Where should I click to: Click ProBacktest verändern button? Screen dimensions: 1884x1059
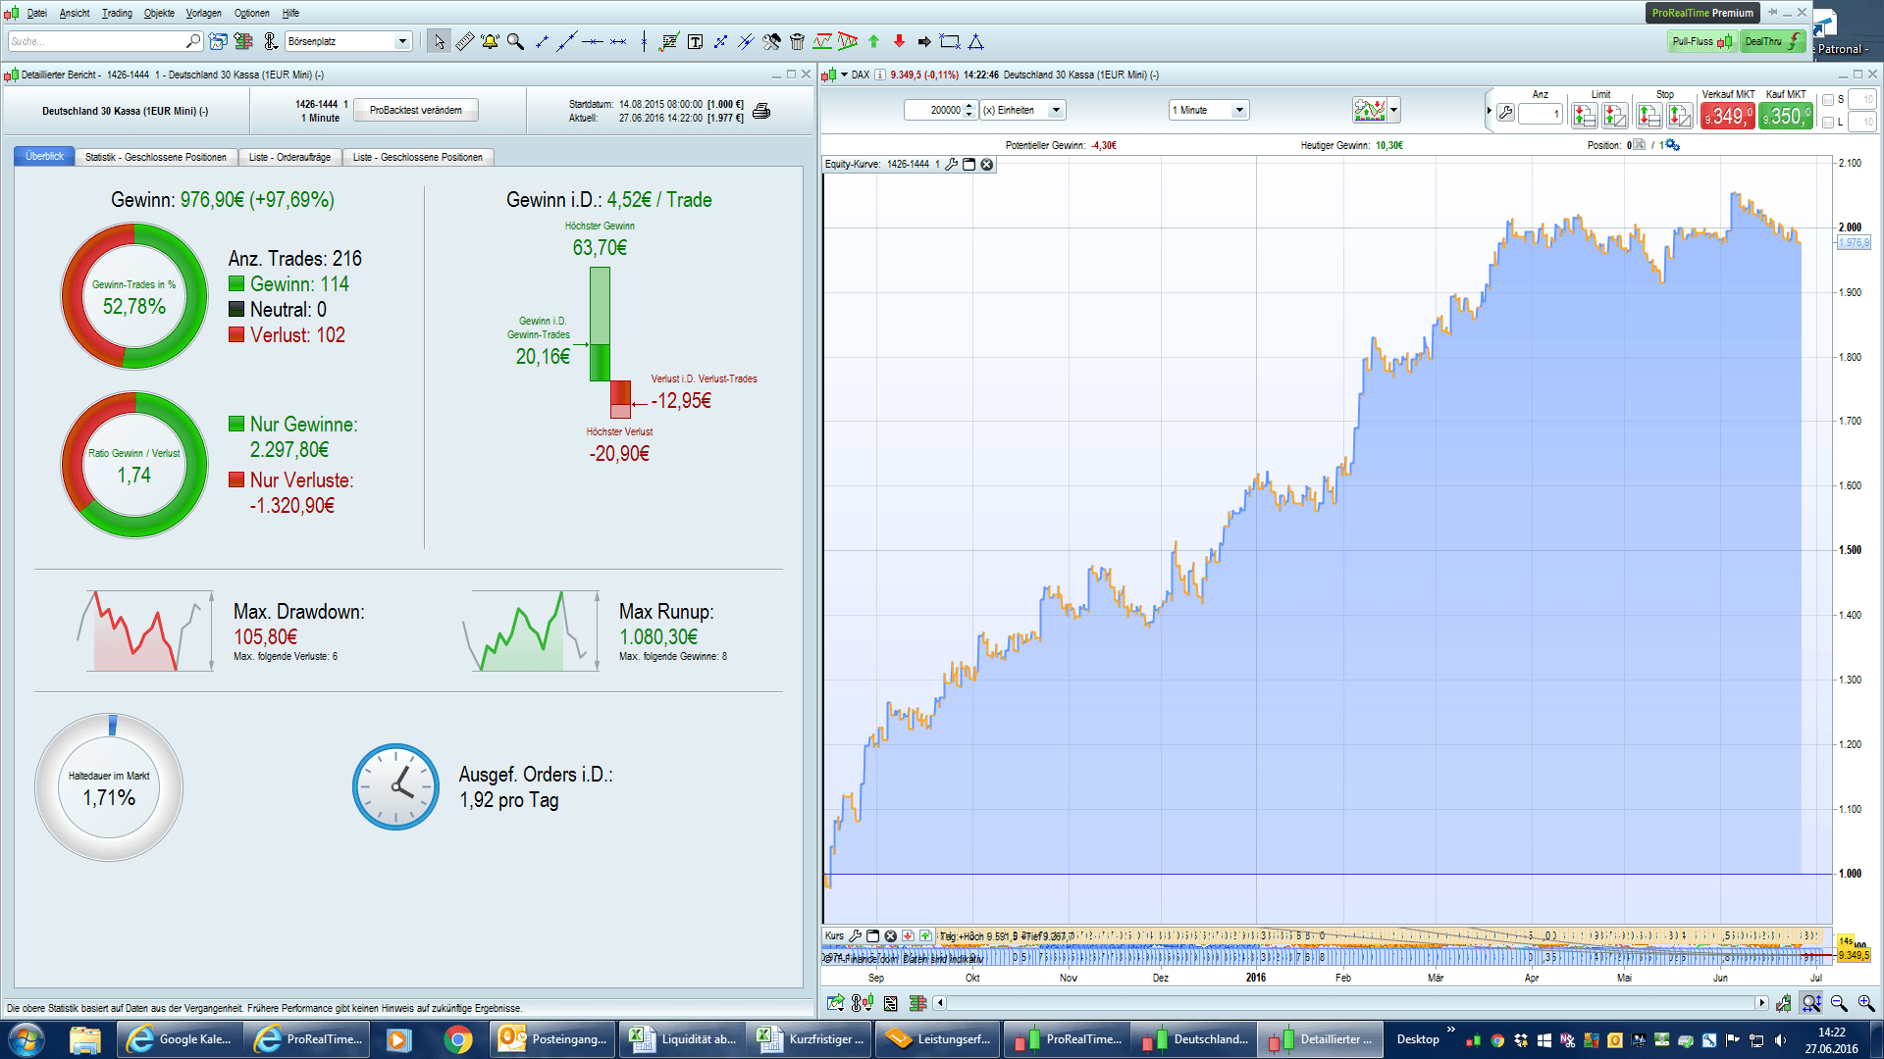click(415, 110)
